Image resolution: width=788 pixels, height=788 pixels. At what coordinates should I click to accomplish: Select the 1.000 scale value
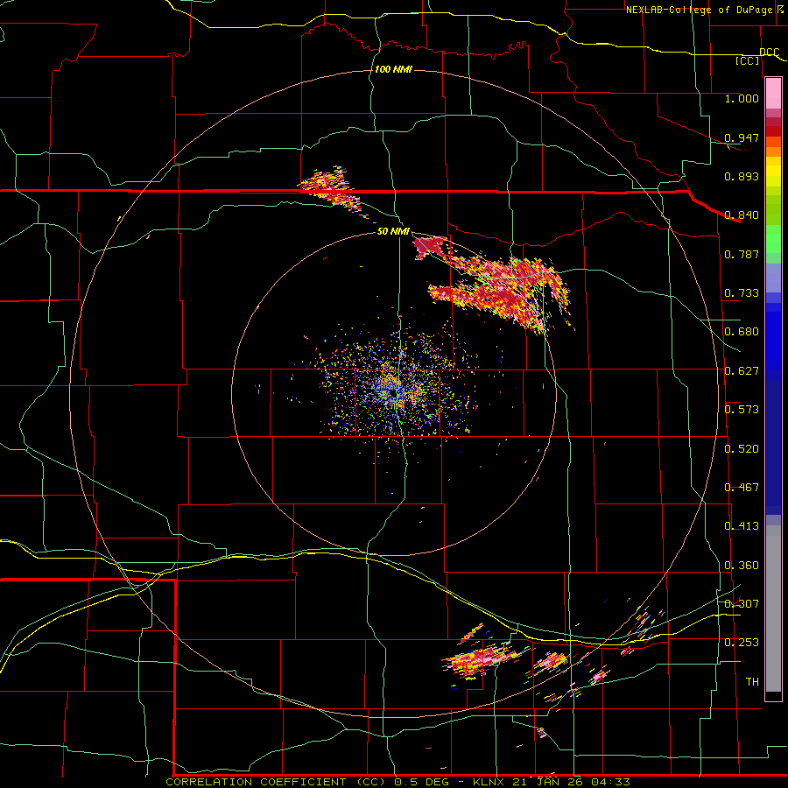point(742,98)
